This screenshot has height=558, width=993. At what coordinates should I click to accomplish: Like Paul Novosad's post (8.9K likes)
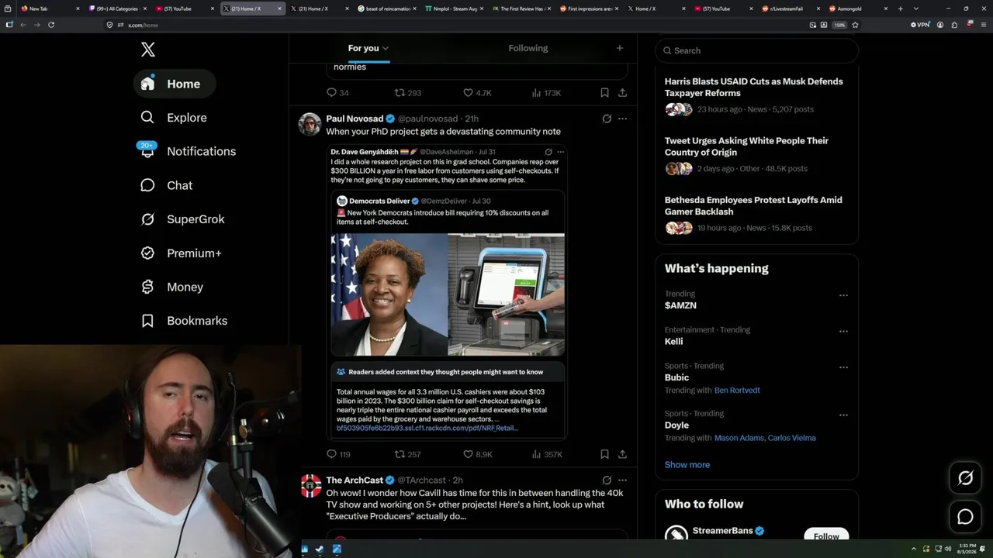coord(477,454)
